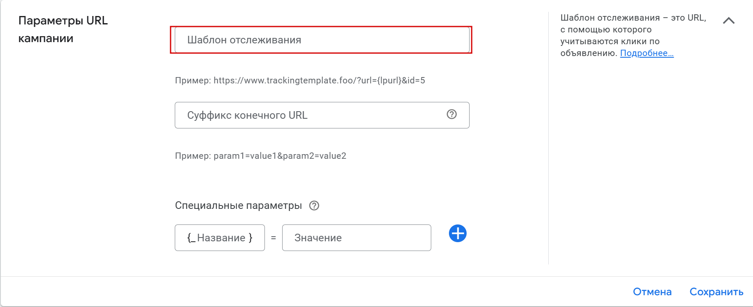Click the Специальные параметры label

238,206
